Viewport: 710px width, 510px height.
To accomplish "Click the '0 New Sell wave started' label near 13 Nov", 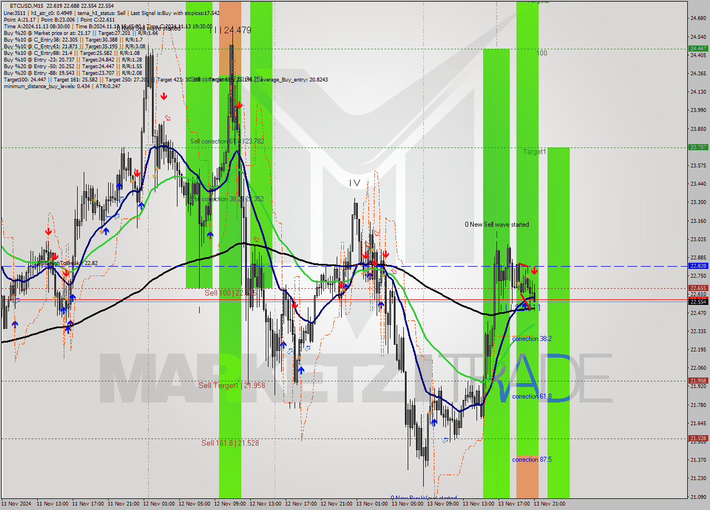I will 497,225.
